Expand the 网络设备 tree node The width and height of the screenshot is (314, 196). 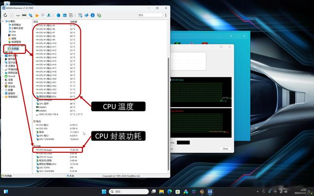click(x=3, y=73)
